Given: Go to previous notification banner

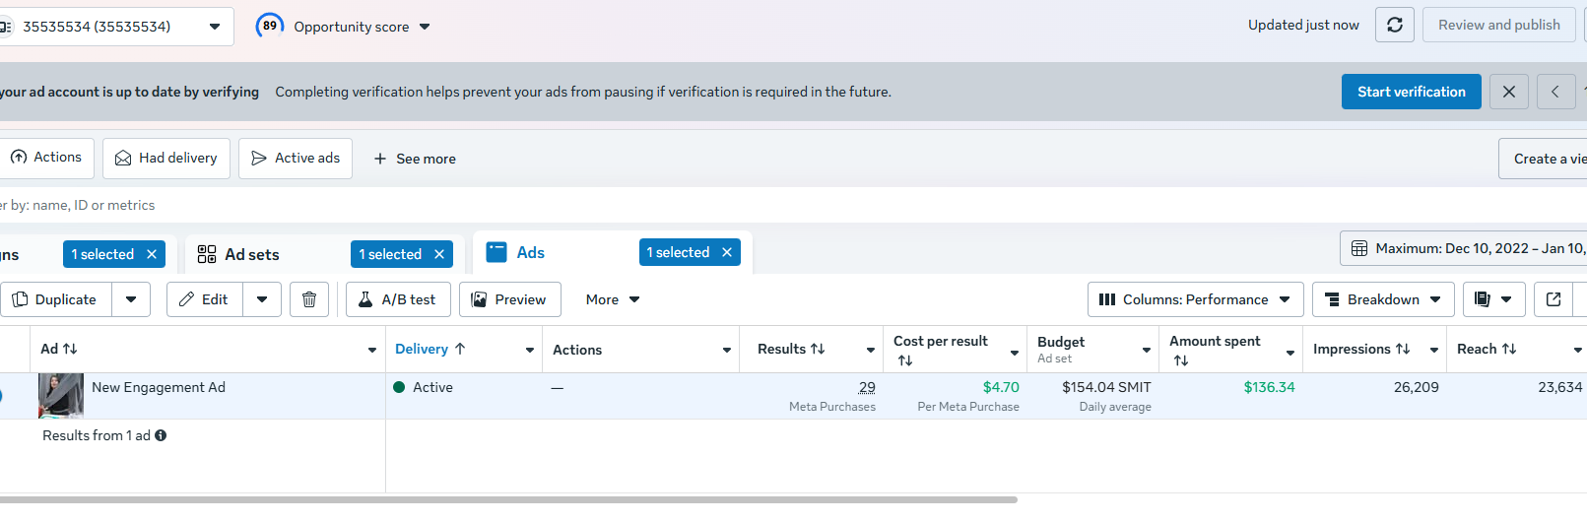Looking at the screenshot, I should [1555, 92].
